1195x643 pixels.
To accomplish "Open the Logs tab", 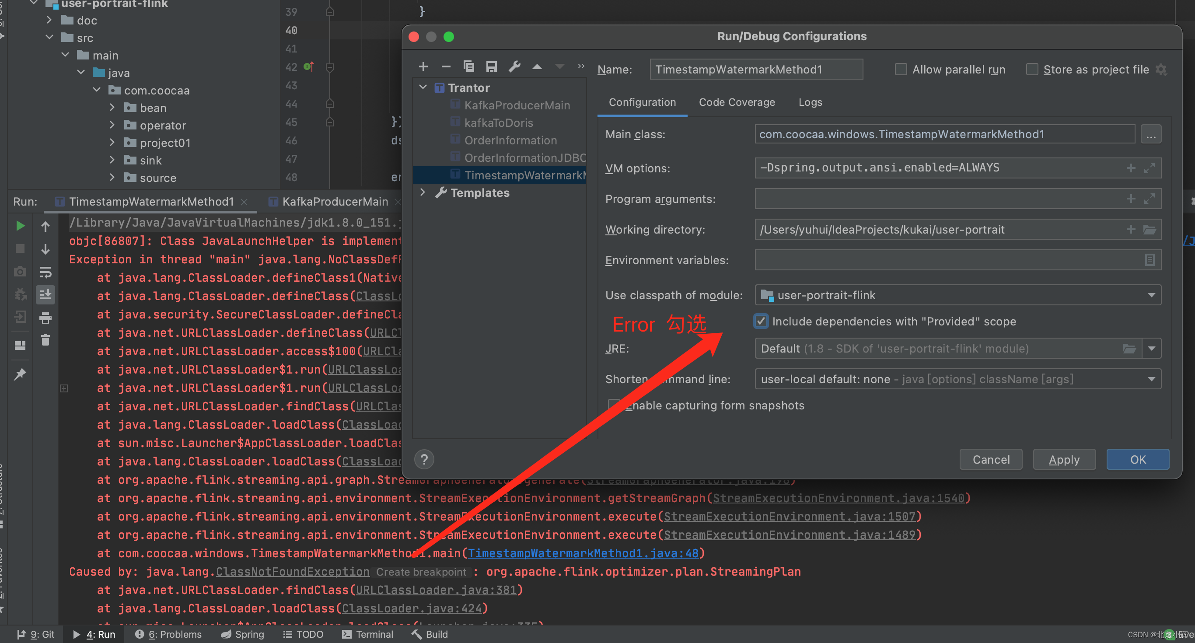I will pos(810,102).
